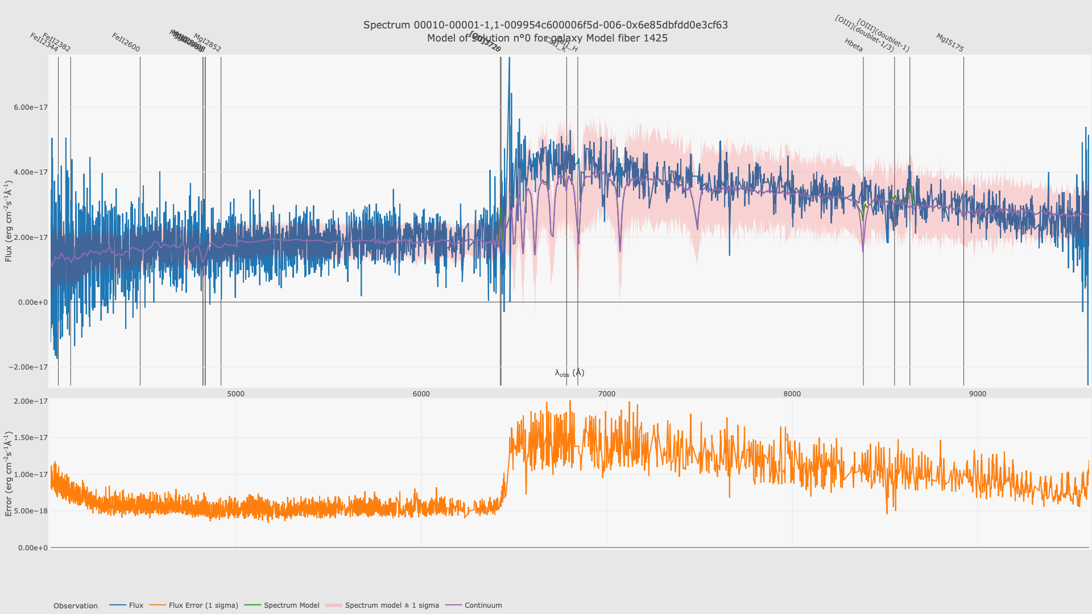Click the 5000 x-axis tick label
This screenshot has height=614, width=1092.
[235, 394]
